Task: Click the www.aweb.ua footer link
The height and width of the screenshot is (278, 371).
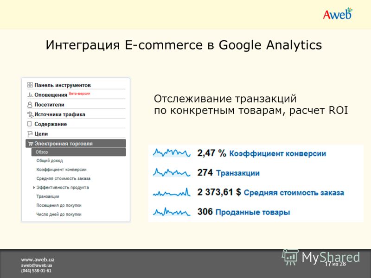Action: tap(38, 259)
